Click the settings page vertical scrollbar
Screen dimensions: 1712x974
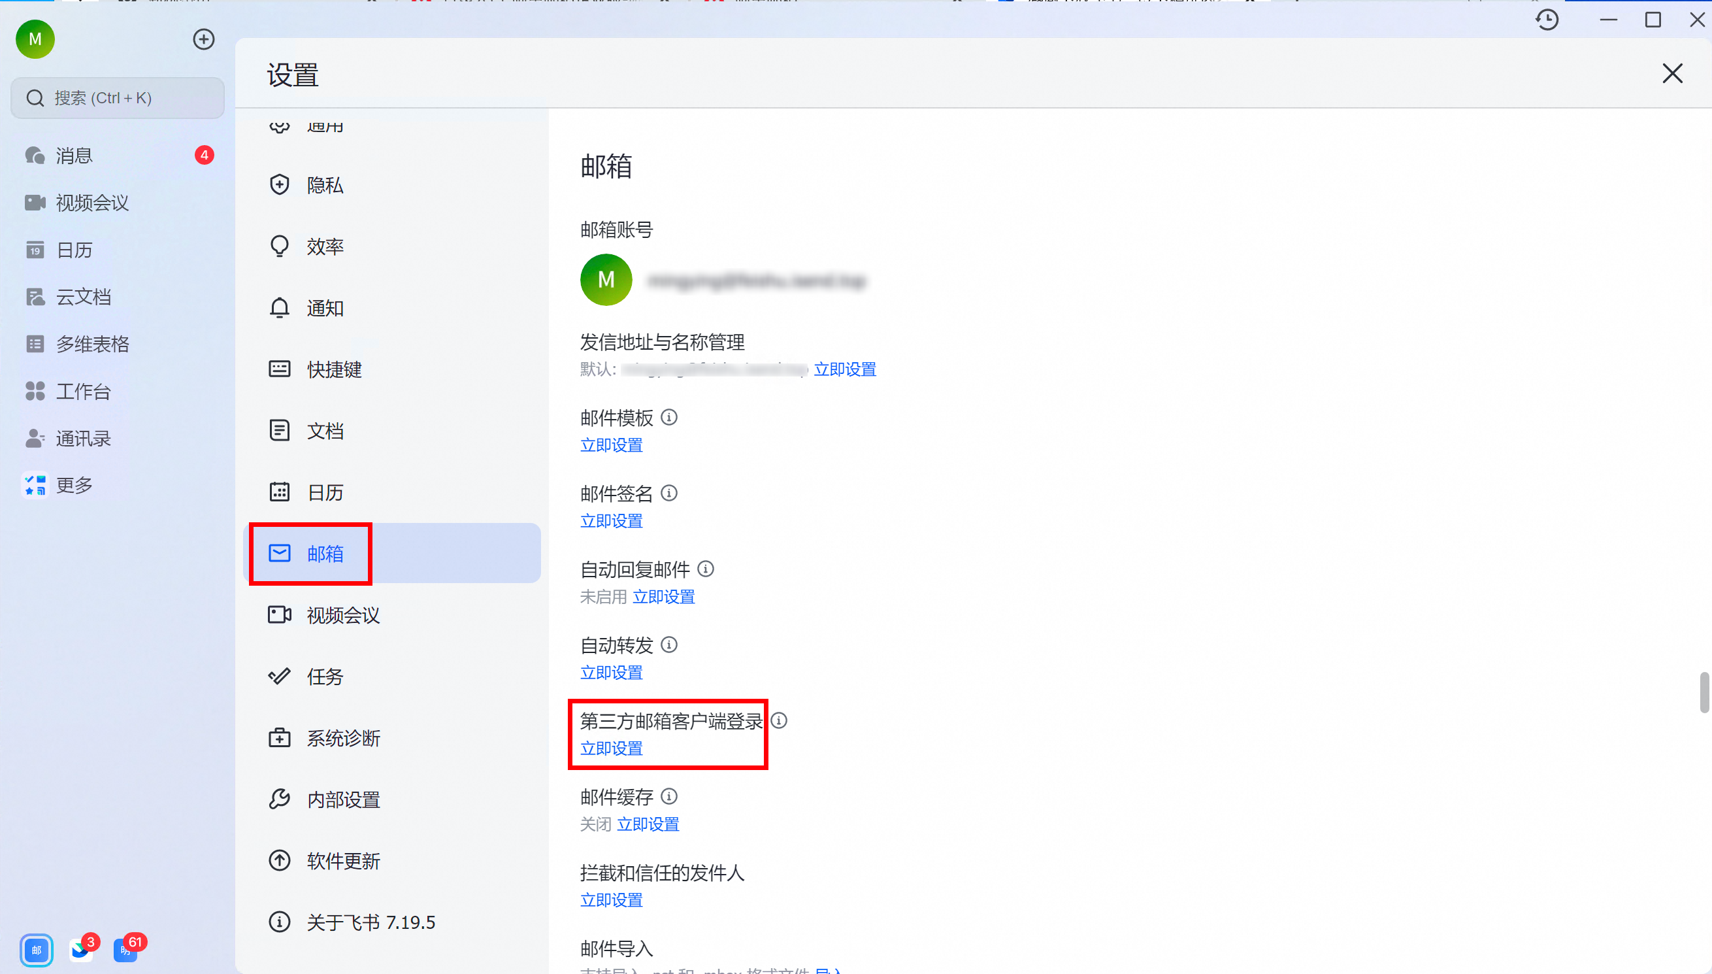click(x=1705, y=692)
